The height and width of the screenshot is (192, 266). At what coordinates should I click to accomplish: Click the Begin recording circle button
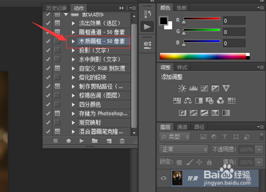point(69,141)
